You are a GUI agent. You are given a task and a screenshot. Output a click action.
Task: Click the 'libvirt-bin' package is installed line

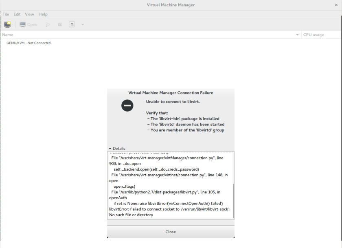[x=183, y=119]
